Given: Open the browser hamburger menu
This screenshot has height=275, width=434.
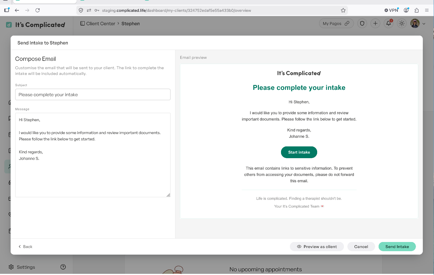Looking at the screenshot, I should (427, 10).
